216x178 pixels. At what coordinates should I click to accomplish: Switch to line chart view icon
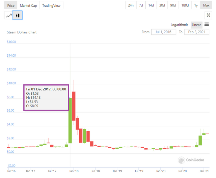pyautogui.click(x=8, y=16)
